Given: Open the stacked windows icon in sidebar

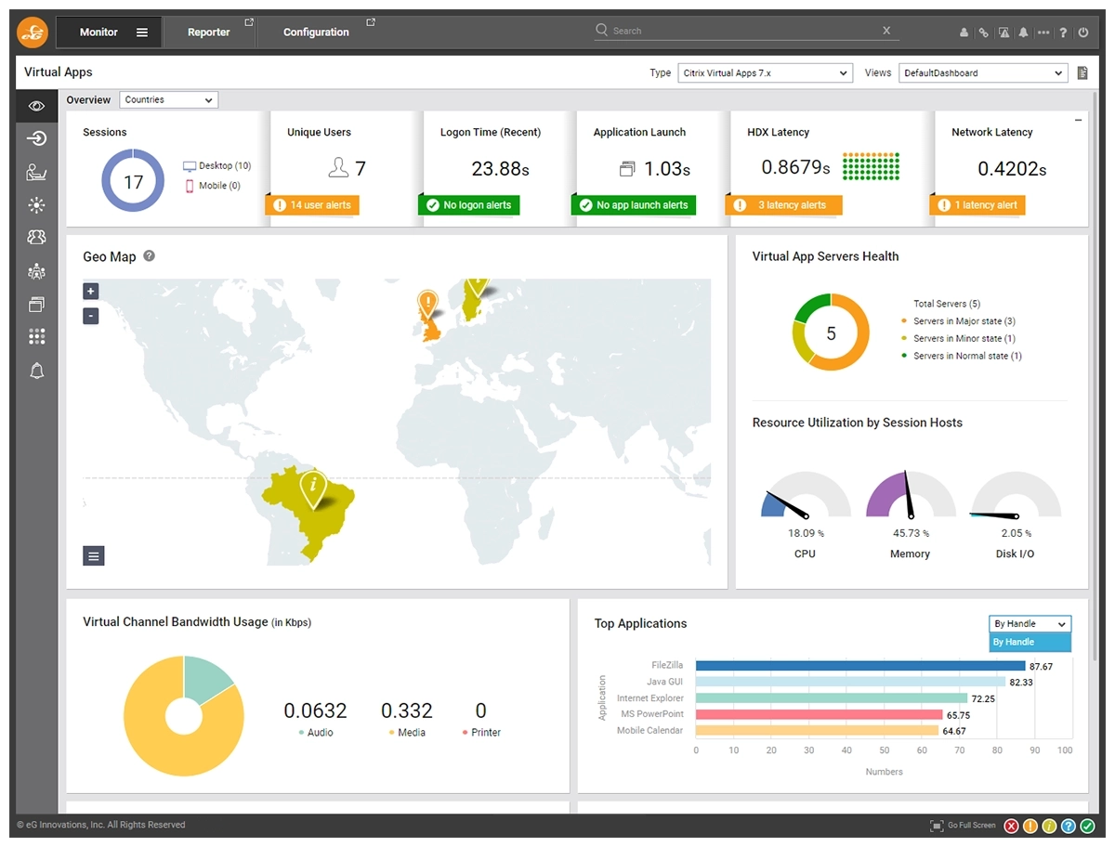Looking at the screenshot, I should (x=36, y=304).
